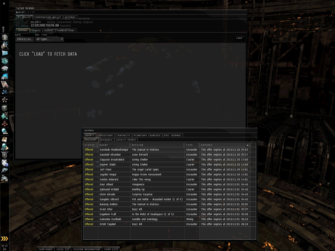The height and width of the screenshot is (251, 335).
Task: Switch to the Corporation Wallet tab
Action: (48, 17)
